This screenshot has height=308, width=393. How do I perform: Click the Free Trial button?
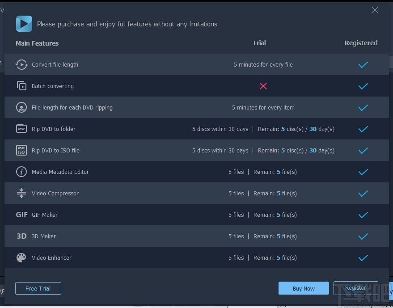click(38, 288)
